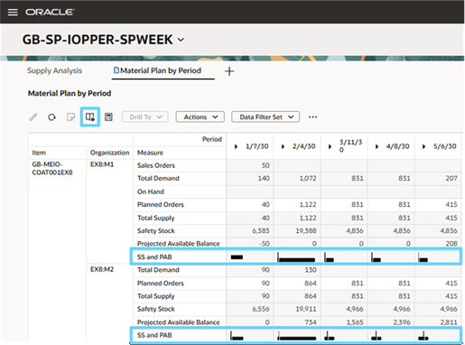Click the save layout icon
Image resolution: width=465 pixels, height=345 pixels.
point(108,117)
